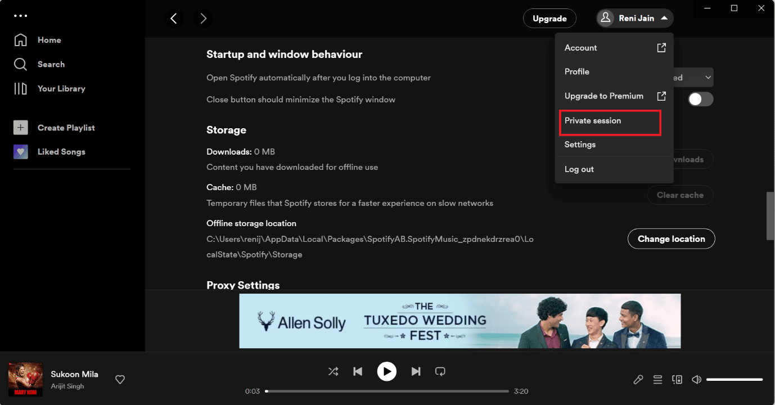
Task: Click the settings page scrollbar
Action: point(771,216)
